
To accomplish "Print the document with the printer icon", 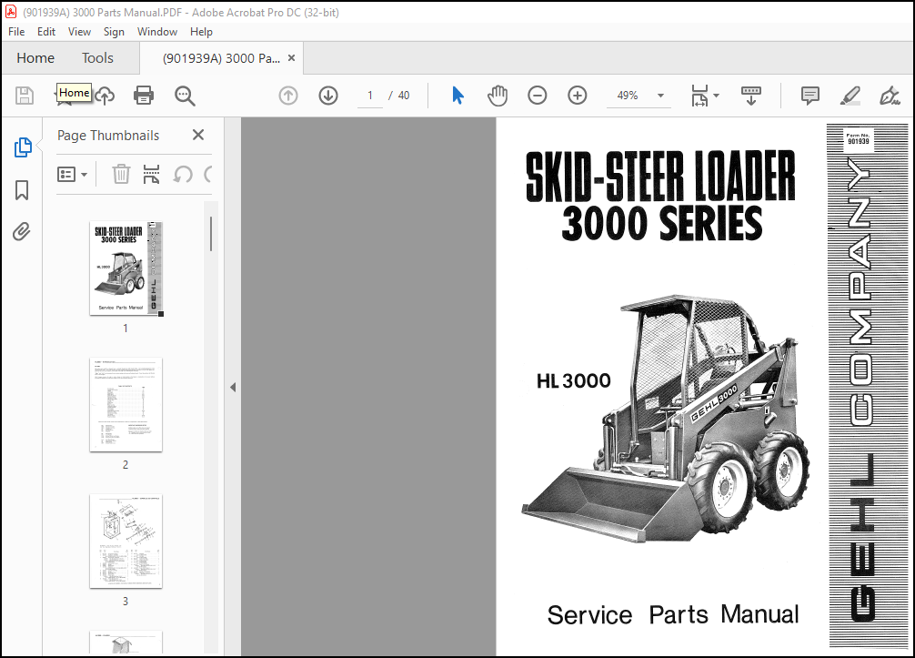I will click(144, 96).
